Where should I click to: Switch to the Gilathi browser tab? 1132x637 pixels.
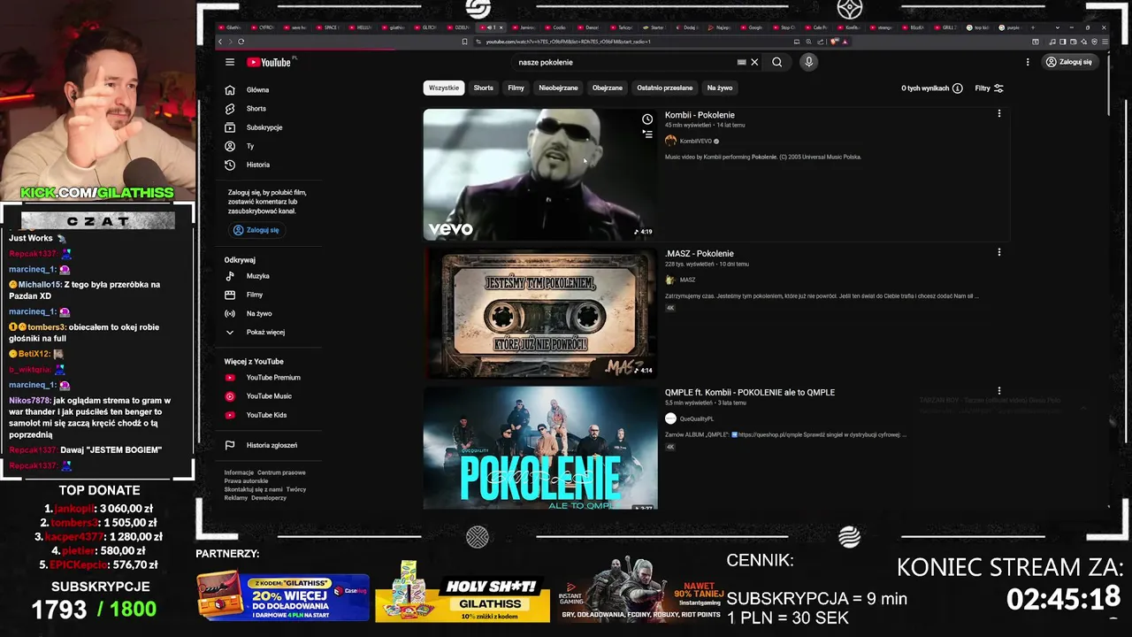(230, 27)
